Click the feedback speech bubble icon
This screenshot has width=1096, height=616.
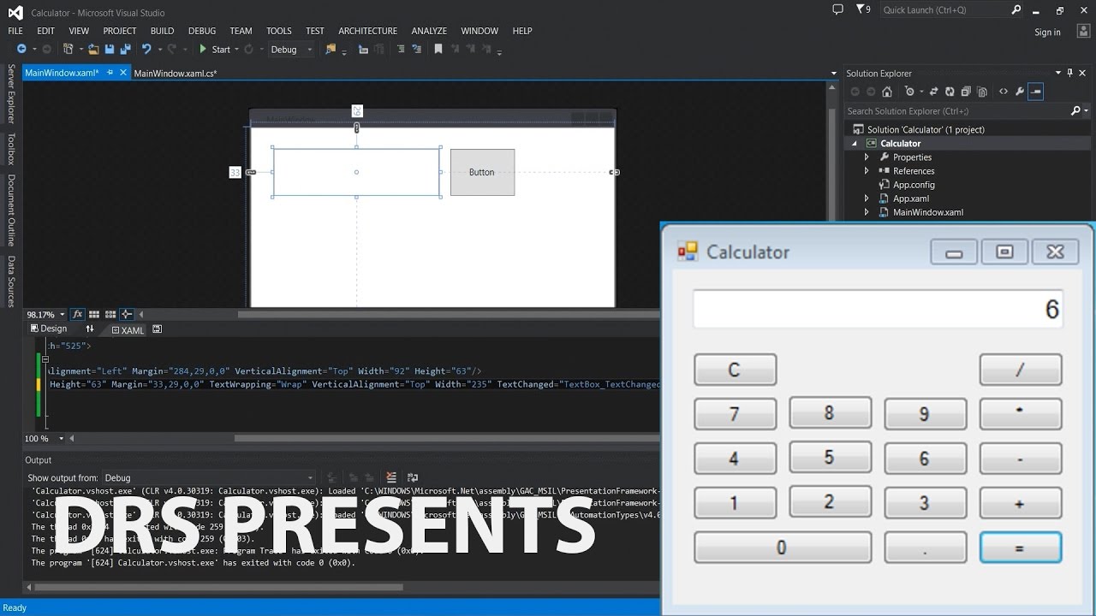pos(837,9)
